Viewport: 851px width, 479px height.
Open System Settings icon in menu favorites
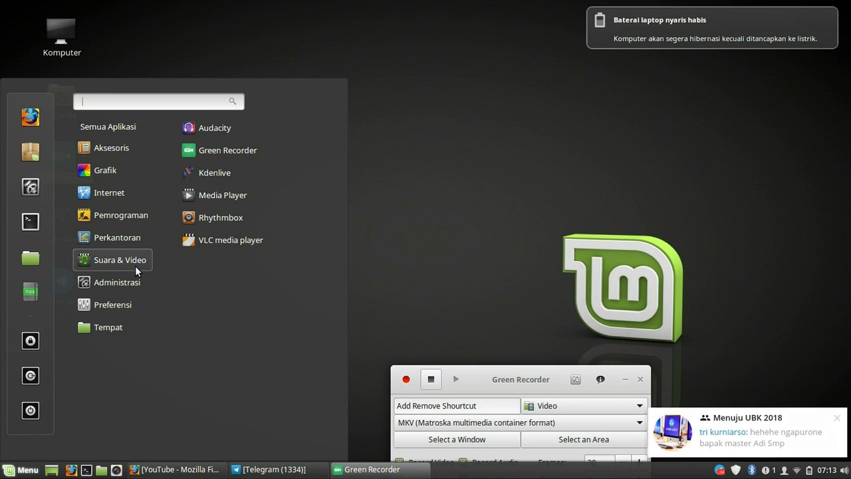[x=30, y=187]
